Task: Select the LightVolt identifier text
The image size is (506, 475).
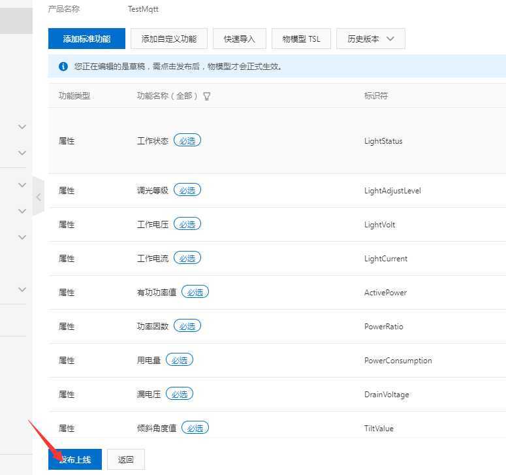Action: [x=379, y=225]
